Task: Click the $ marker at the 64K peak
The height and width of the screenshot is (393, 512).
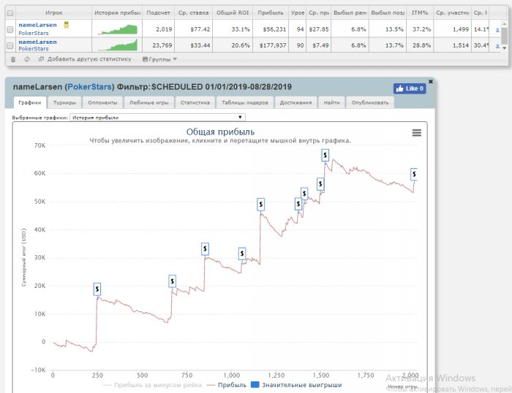Action: [x=325, y=156]
